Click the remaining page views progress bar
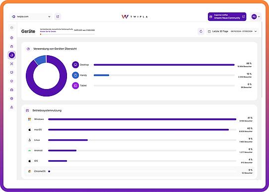The image size is (269, 192). (67, 34)
